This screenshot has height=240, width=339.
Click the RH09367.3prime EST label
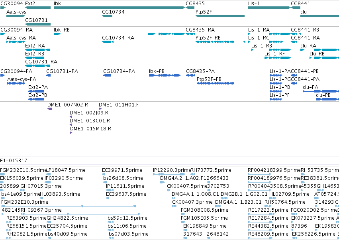(41, 210)
